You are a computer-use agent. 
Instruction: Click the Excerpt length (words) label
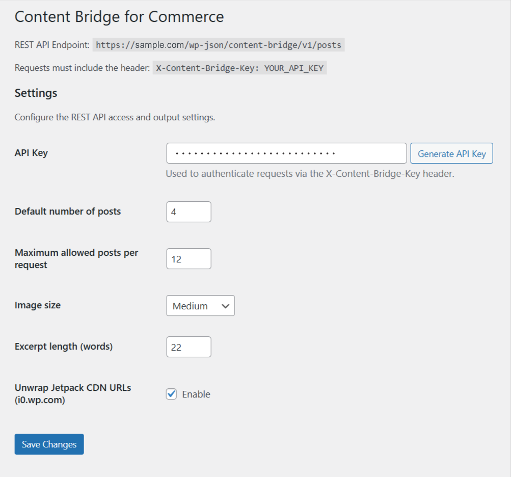pos(64,346)
